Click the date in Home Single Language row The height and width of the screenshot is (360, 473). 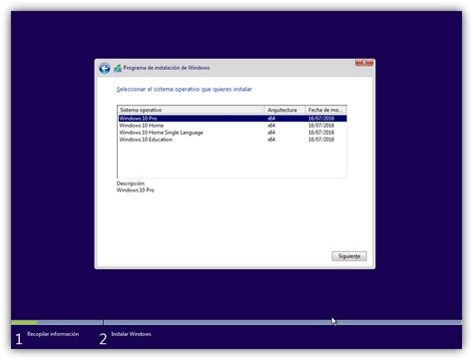click(x=321, y=133)
